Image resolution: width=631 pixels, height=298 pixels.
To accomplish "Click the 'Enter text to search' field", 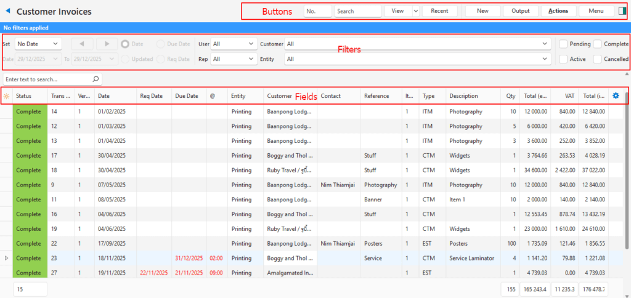I will pos(46,79).
